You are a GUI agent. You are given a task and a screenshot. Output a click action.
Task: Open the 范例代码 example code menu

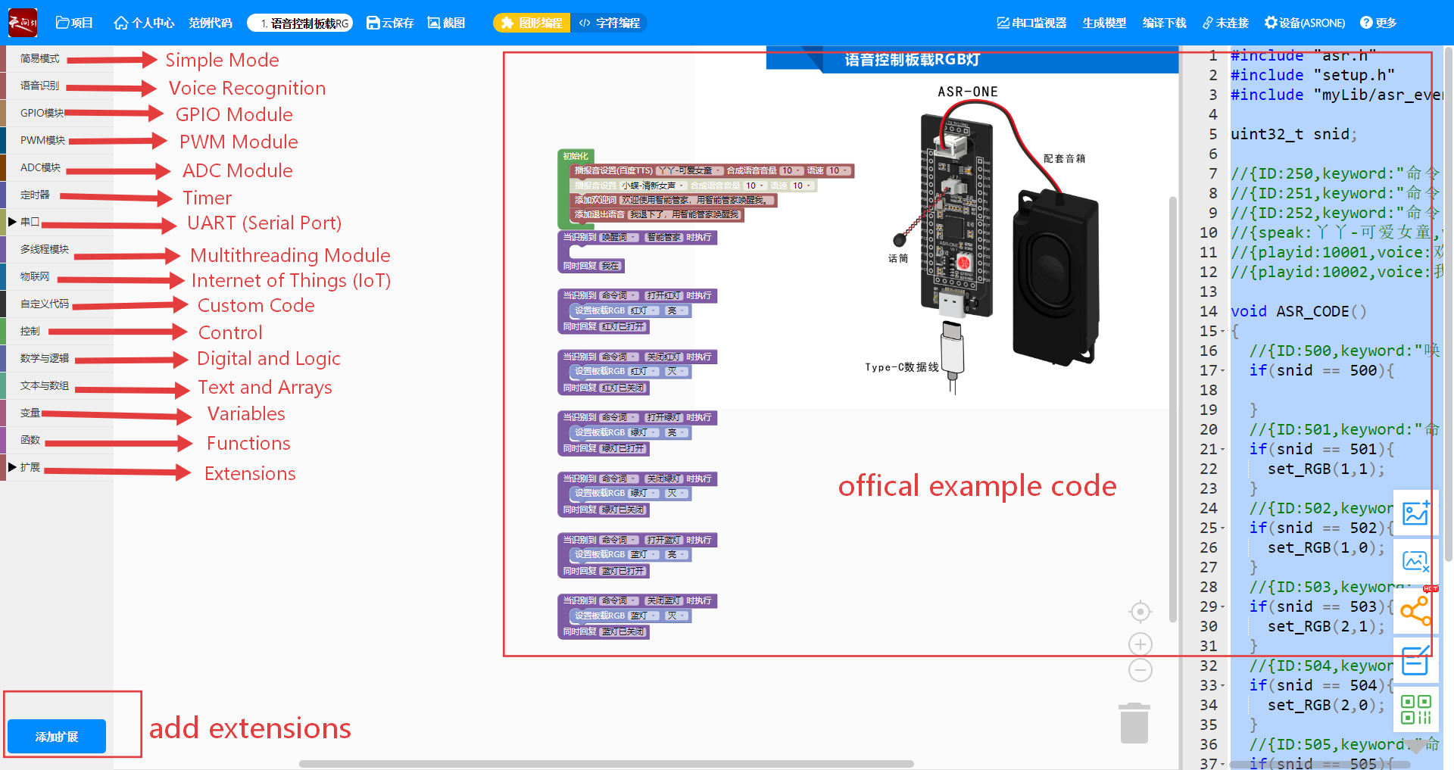210,23
